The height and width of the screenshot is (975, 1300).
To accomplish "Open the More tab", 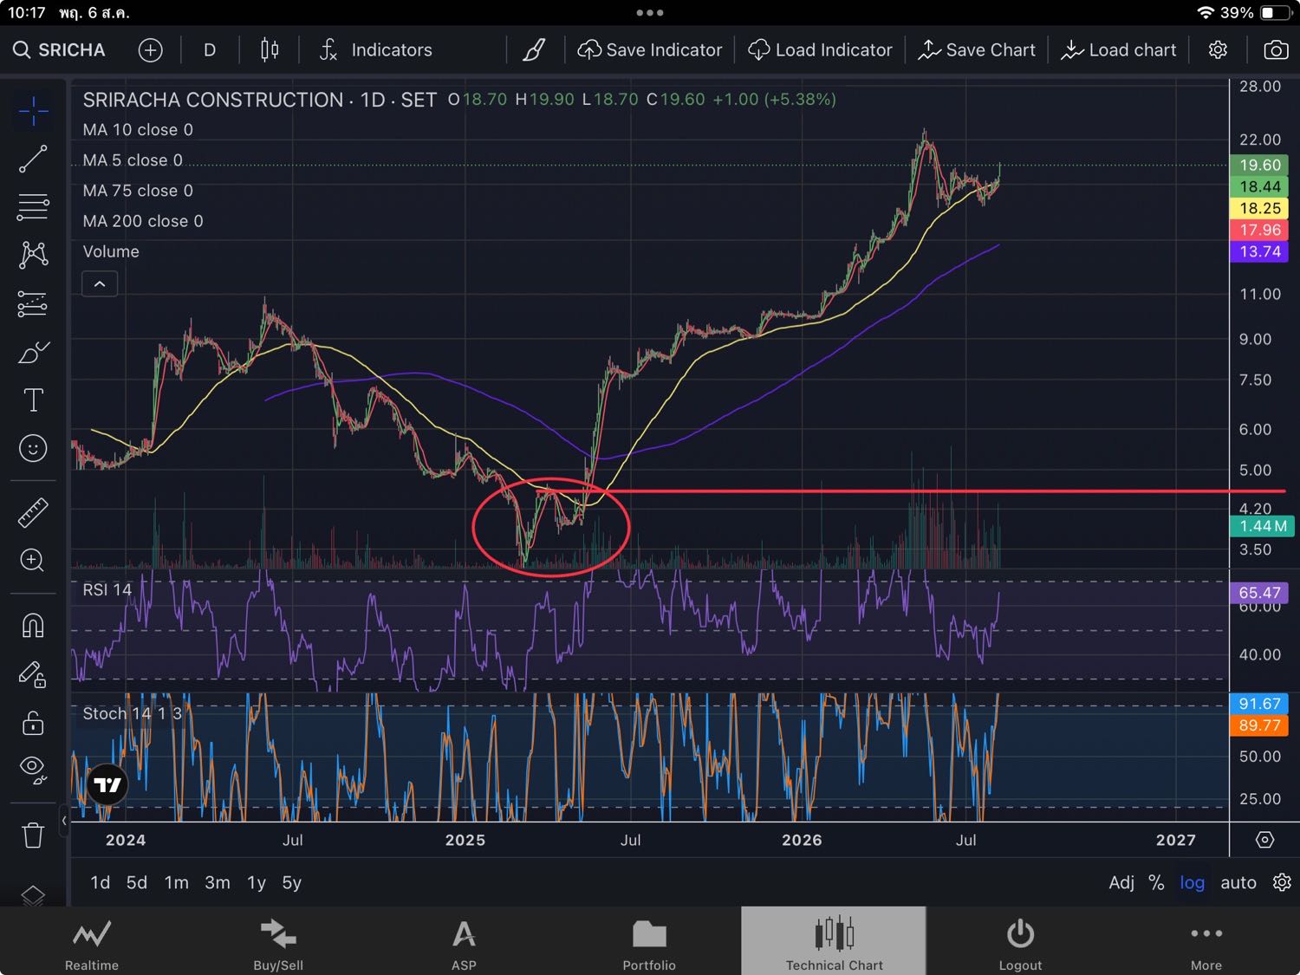I will coord(1206,941).
